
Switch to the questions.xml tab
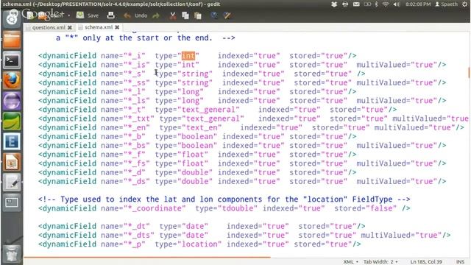[x=49, y=27]
